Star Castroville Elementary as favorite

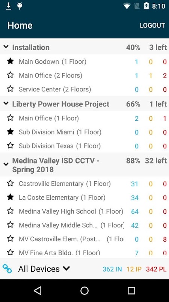tap(11, 183)
